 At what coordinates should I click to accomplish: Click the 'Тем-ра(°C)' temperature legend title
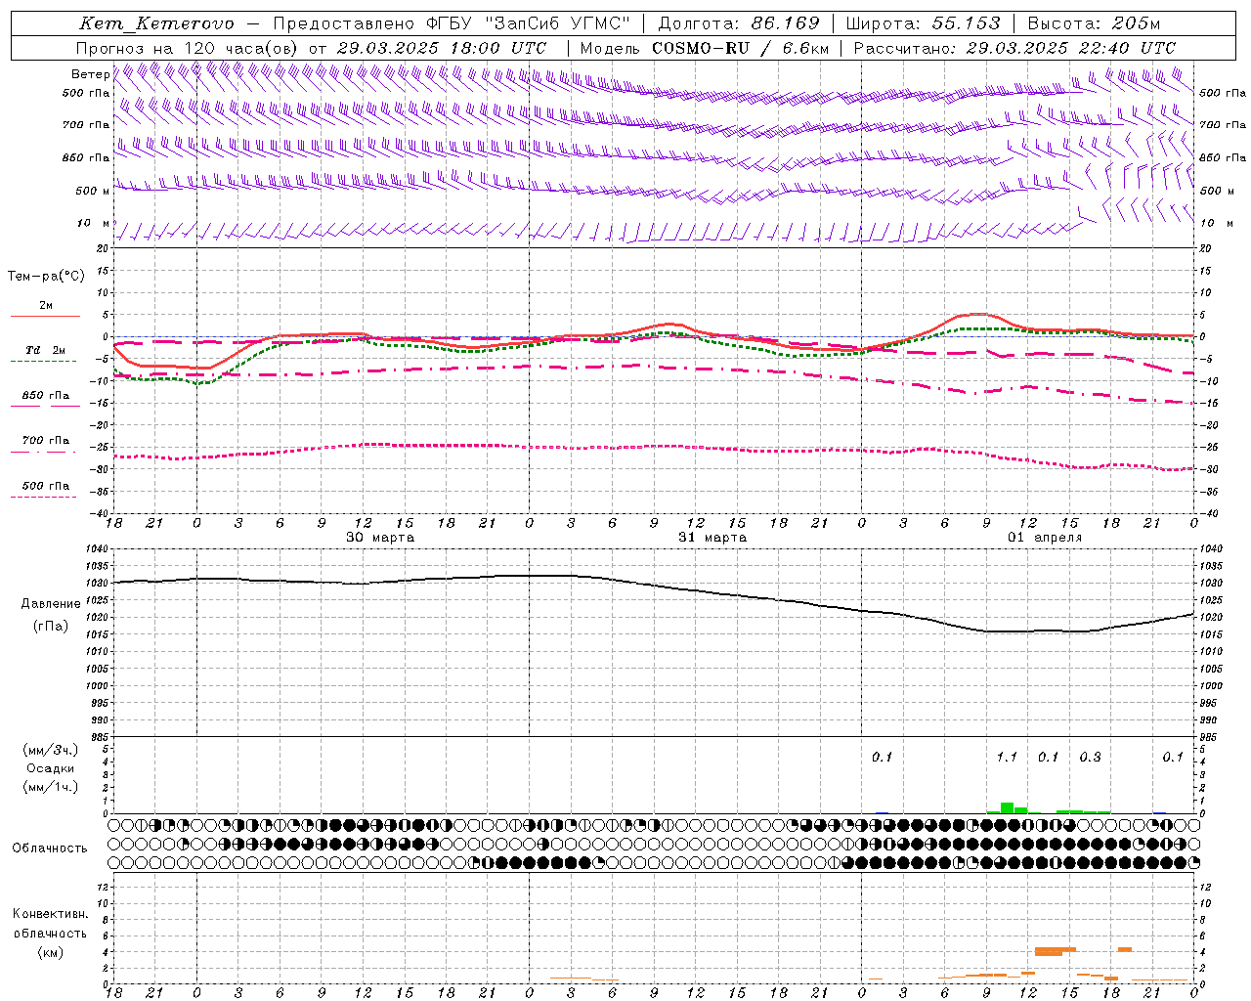46,277
